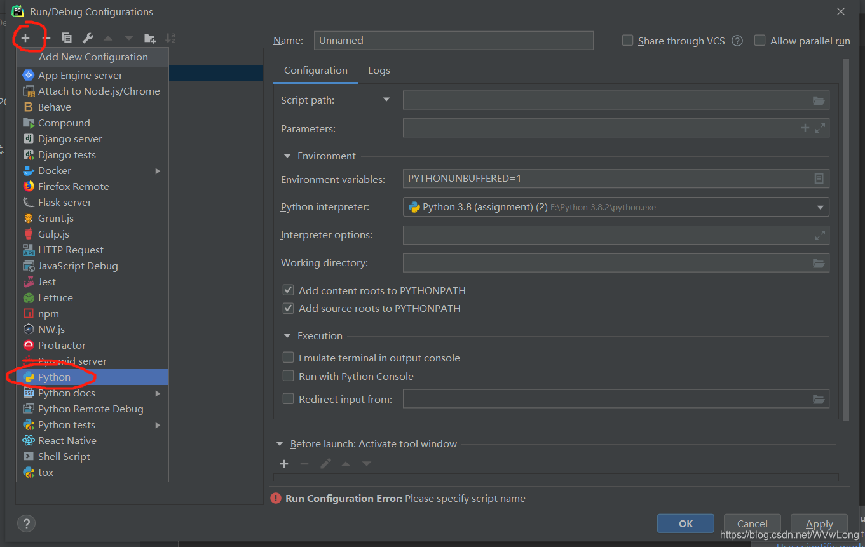The width and height of the screenshot is (865, 547).
Task: Select Firefox Remote configuration
Action: click(92, 186)
